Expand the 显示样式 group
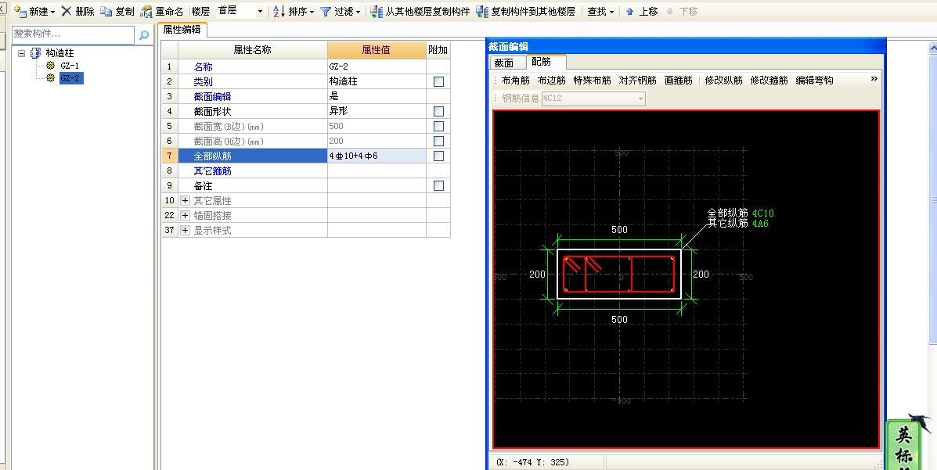This screenshot has width=937, height=470. pyautogui.click(x=186, y=230)
